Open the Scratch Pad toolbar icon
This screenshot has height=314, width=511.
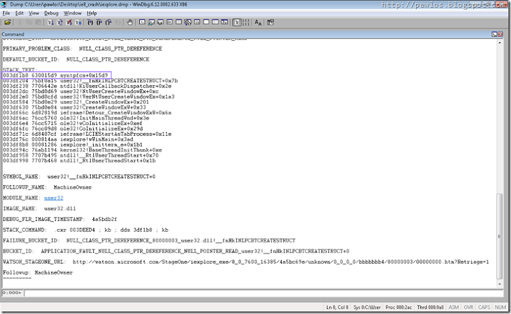[206, 22]
